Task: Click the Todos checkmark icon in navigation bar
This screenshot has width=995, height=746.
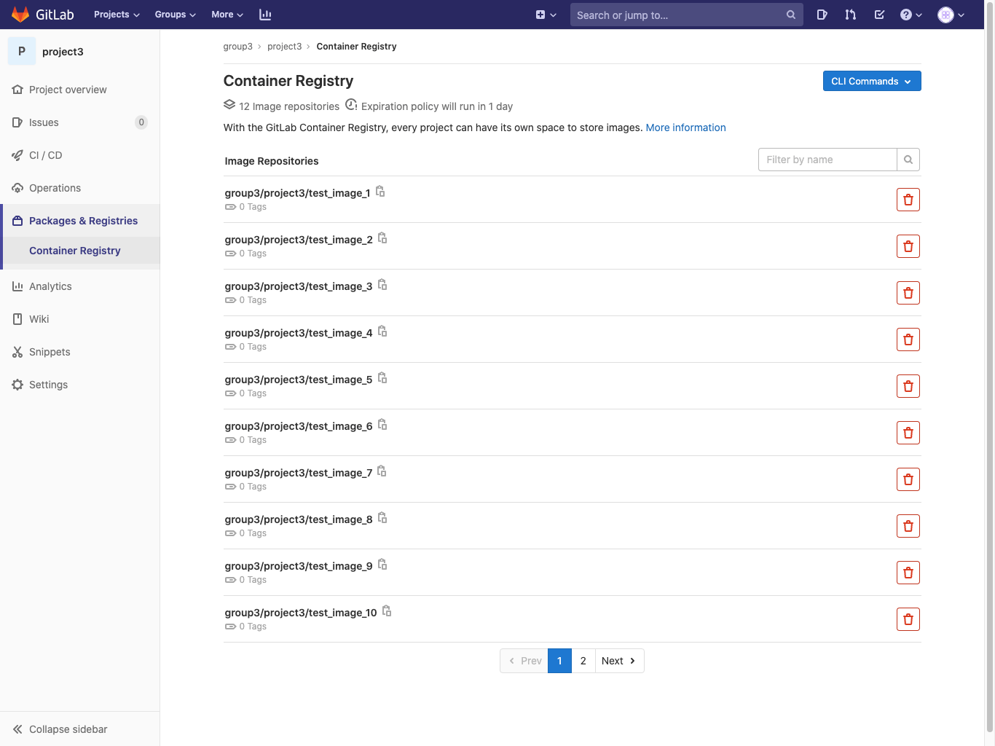Action: coord(879,15)
